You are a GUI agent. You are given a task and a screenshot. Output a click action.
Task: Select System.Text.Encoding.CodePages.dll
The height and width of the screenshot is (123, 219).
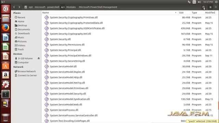[70, 121]
